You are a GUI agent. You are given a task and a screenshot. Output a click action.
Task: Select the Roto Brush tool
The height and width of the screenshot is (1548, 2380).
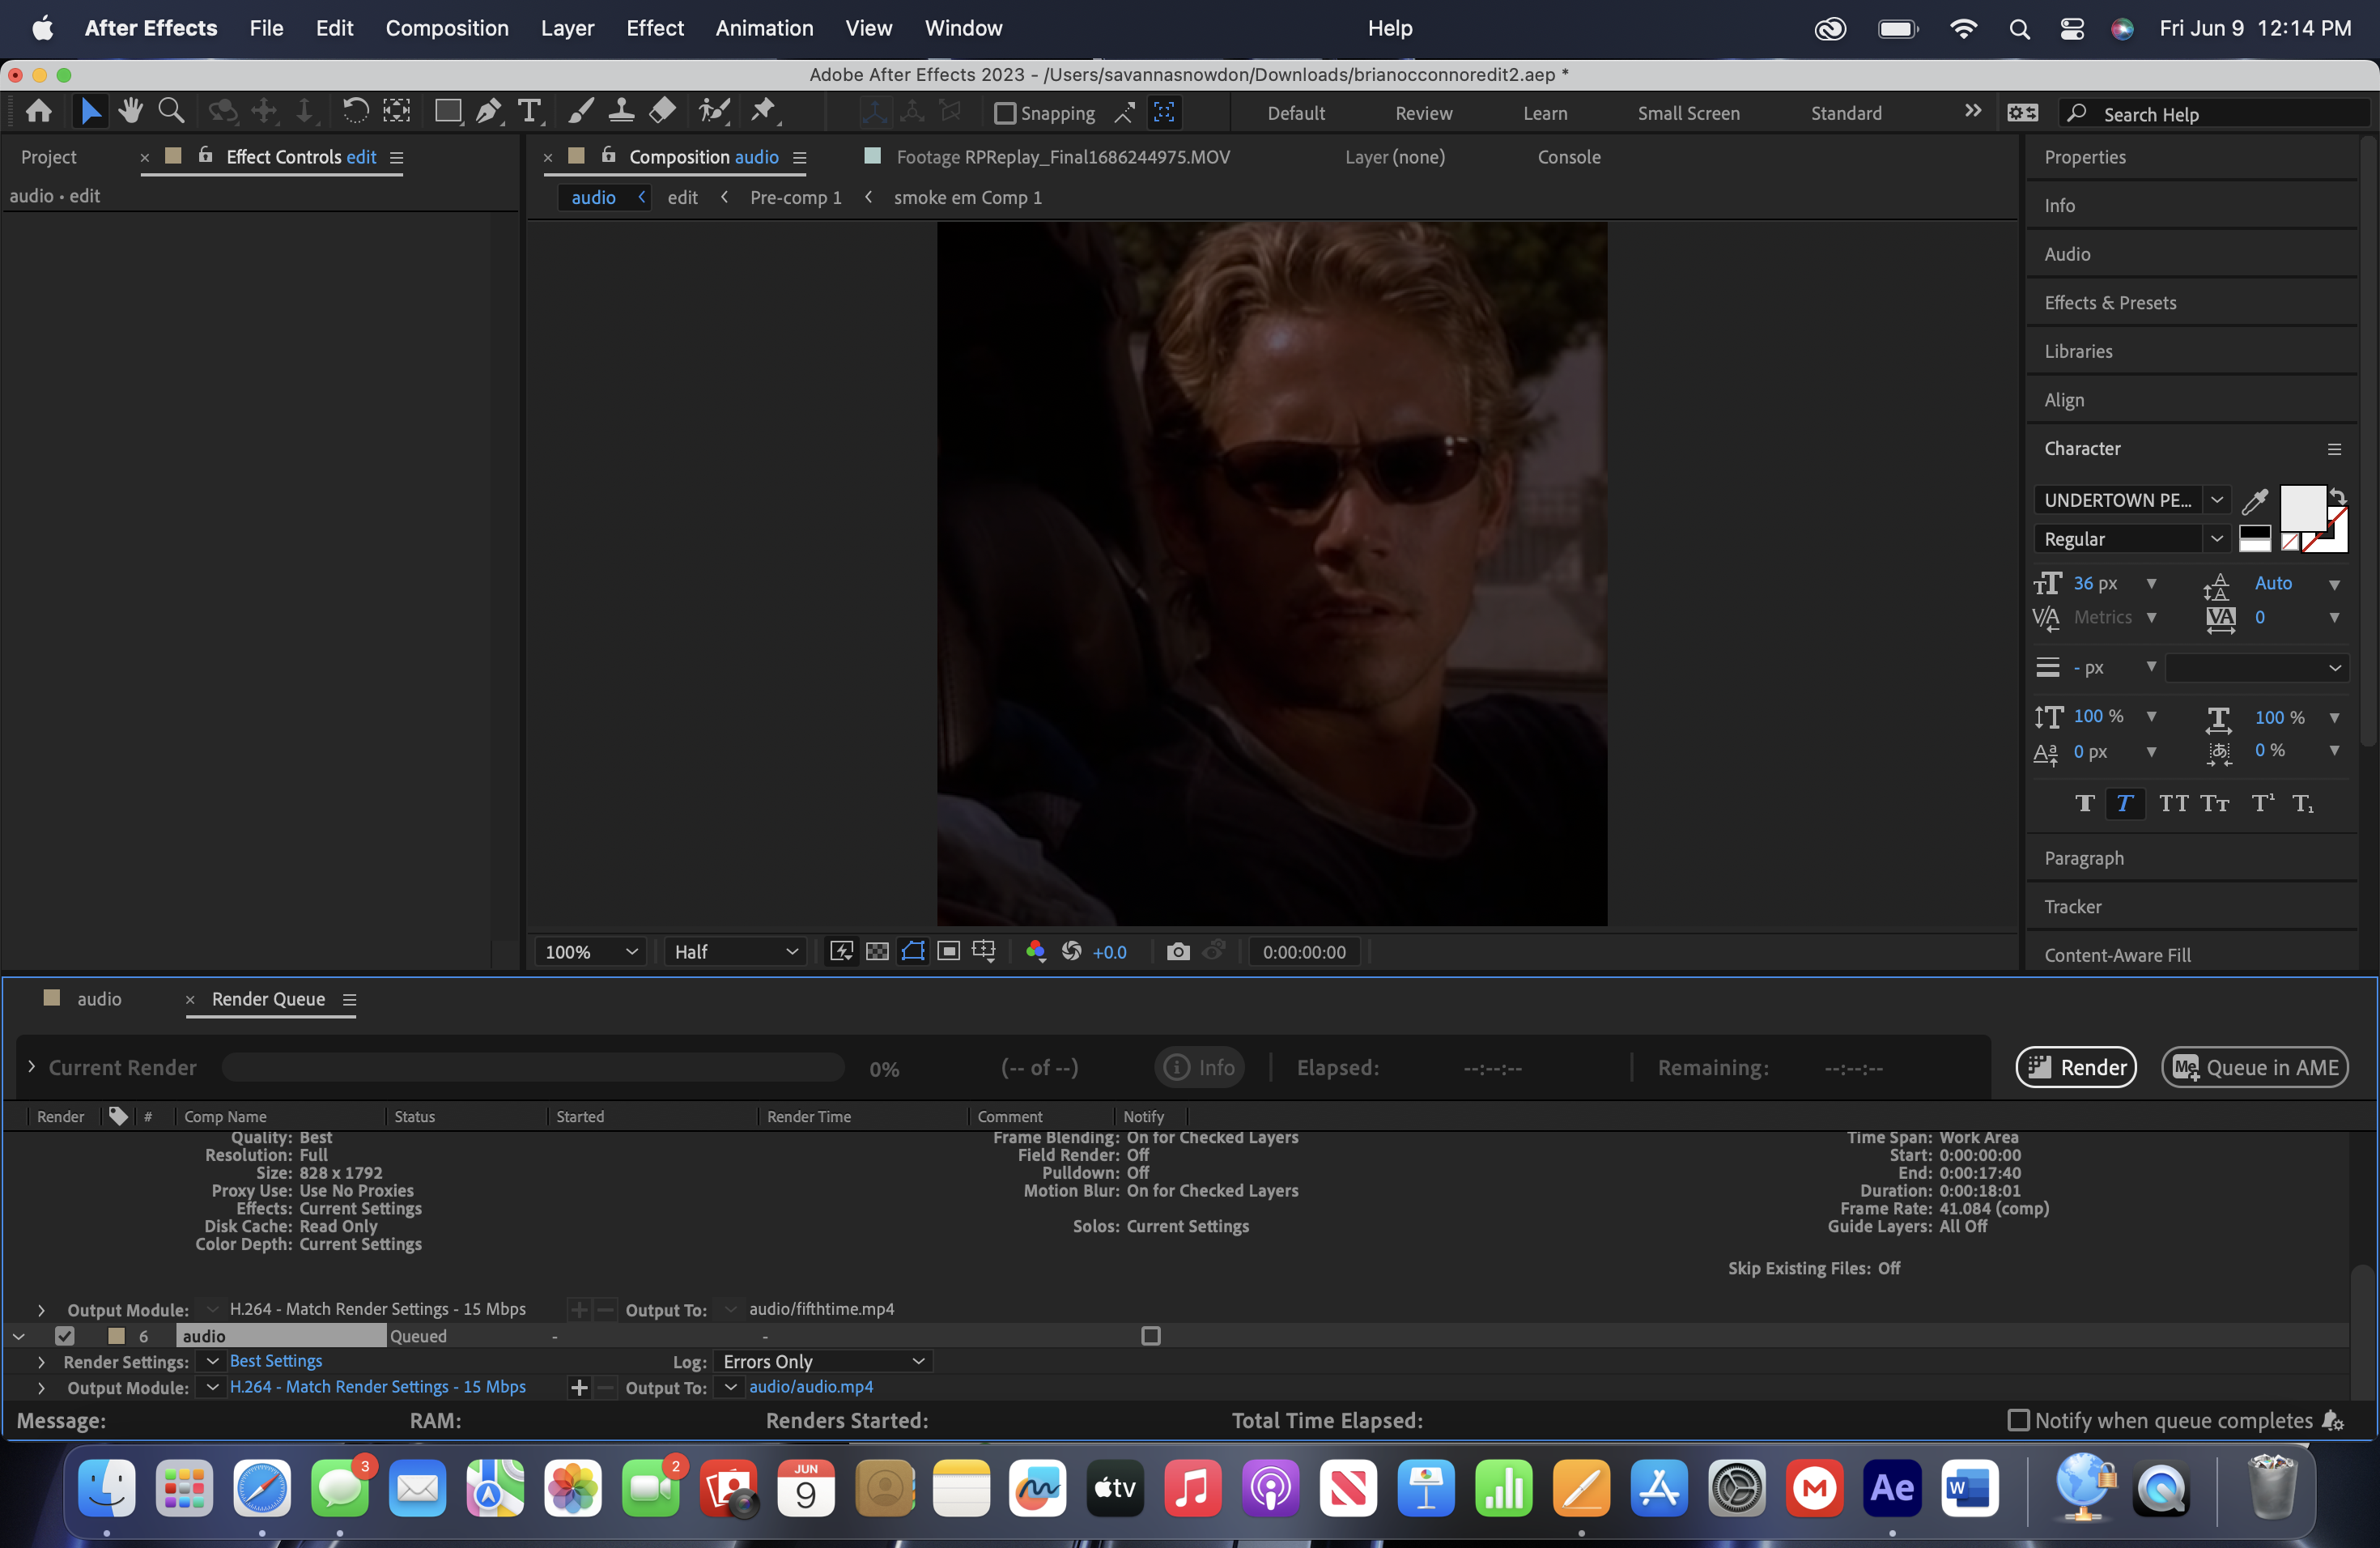(715, 111)
